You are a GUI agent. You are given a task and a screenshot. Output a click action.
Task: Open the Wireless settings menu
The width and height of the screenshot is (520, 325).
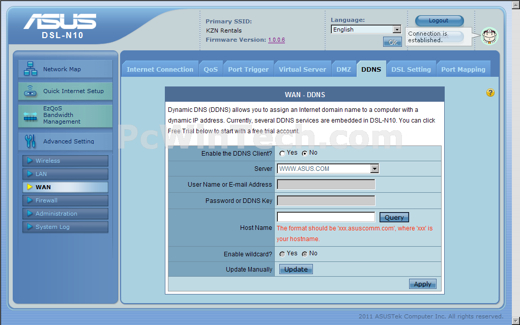[65, 161]
